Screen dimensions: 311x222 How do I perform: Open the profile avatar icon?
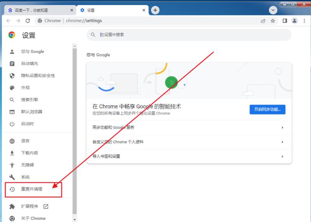point(295,21)
